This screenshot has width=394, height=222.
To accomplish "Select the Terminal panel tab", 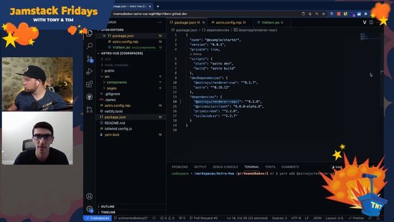I will (252, 167).
